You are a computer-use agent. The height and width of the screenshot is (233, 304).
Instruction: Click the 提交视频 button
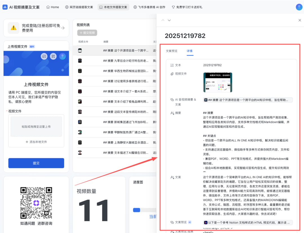pyautogui.click(x=87, y=33)
